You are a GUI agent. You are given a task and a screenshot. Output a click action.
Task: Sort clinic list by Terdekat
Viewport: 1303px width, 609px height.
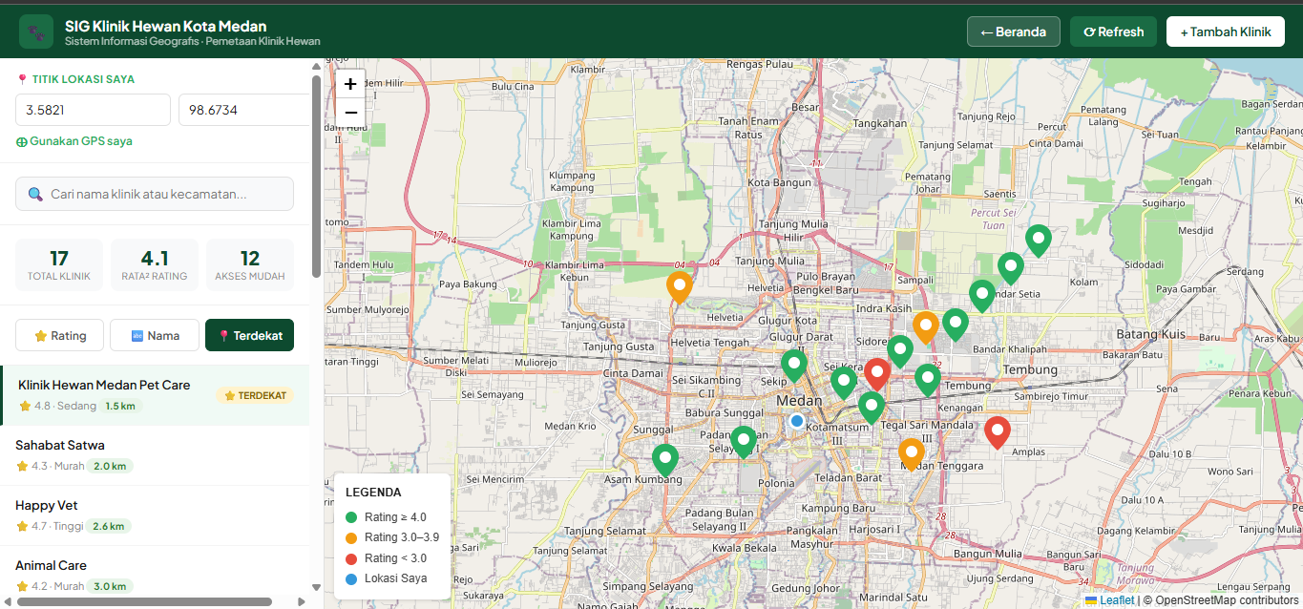[250, 335]
